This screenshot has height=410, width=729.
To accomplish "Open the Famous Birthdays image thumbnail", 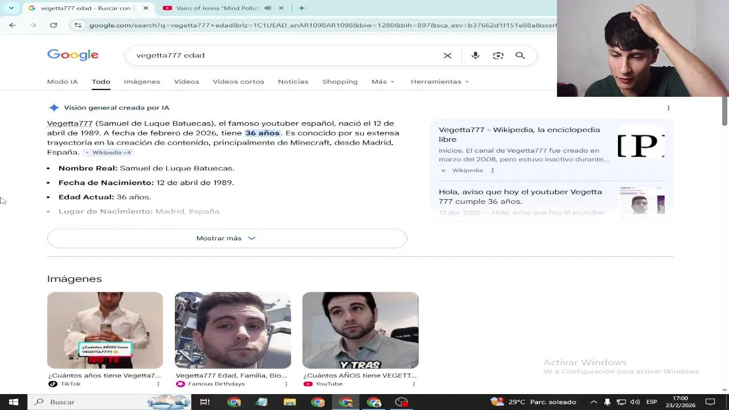I will [233, 330].
